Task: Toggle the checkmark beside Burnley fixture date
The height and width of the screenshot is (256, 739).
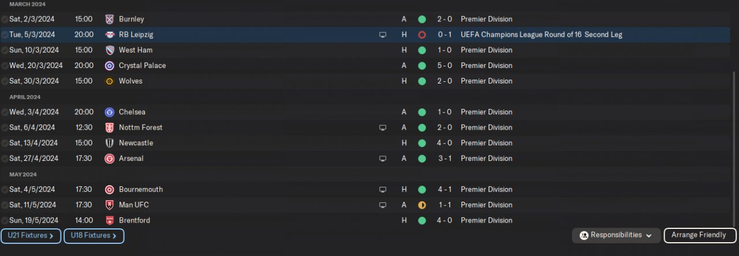Action: 5,19
